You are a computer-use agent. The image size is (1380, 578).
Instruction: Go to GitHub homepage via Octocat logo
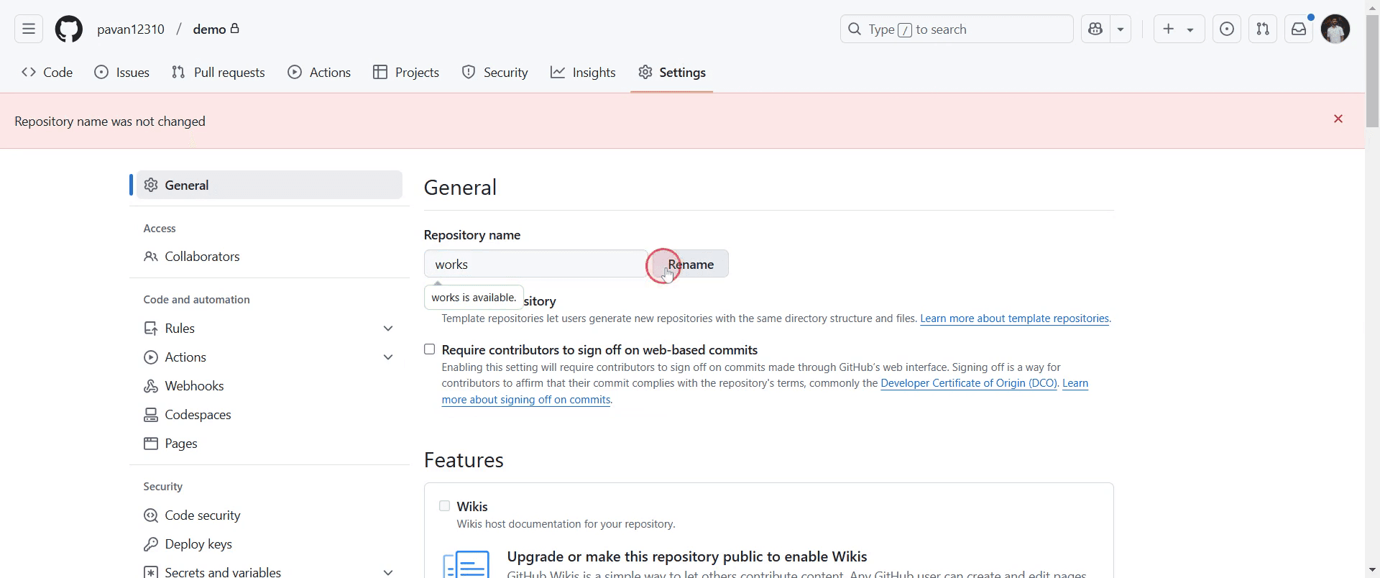pos(69,29)
